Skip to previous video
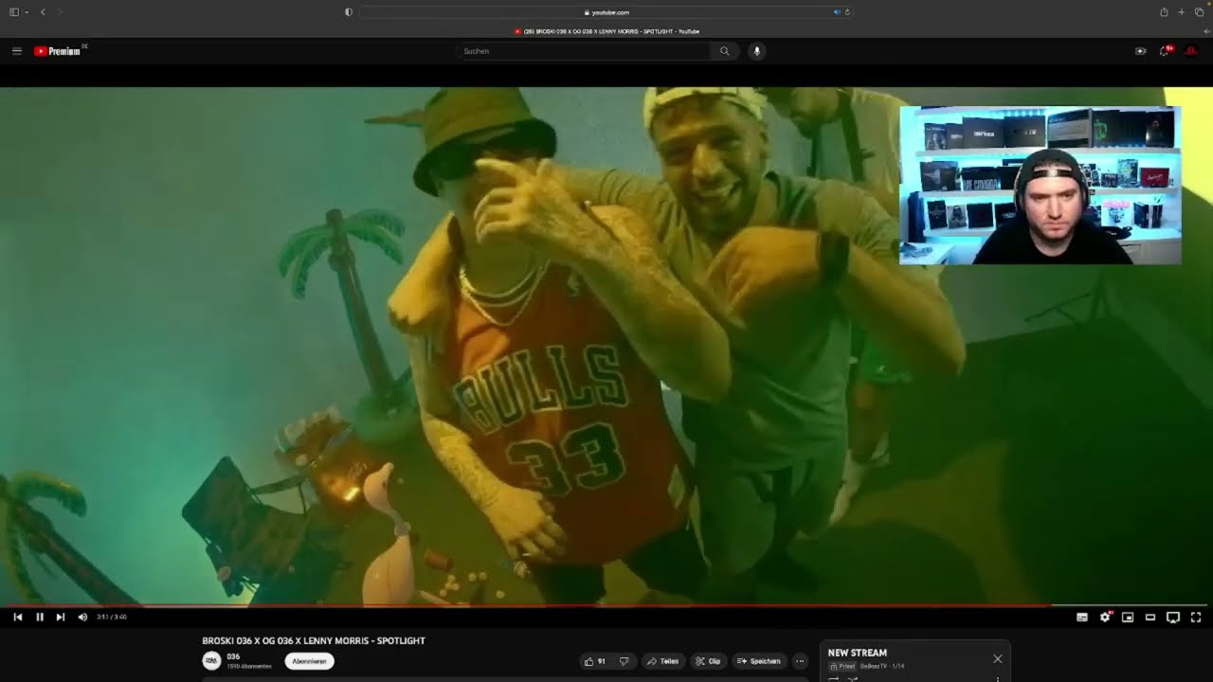The width and height of the screenshot is (1213, 682). tap(17, 617)
